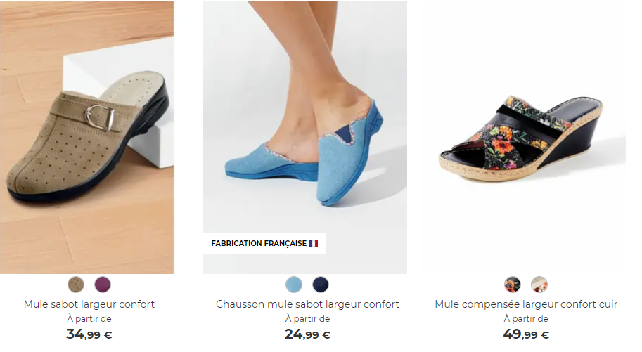Screen dimensions: 642x352
Task: Click 'Chausson mule sabot largeur confort' title
Action: point(307,304)
